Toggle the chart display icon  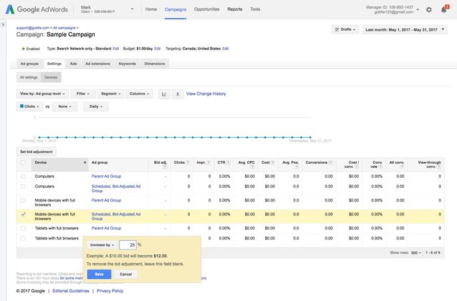tap(164, 94)
